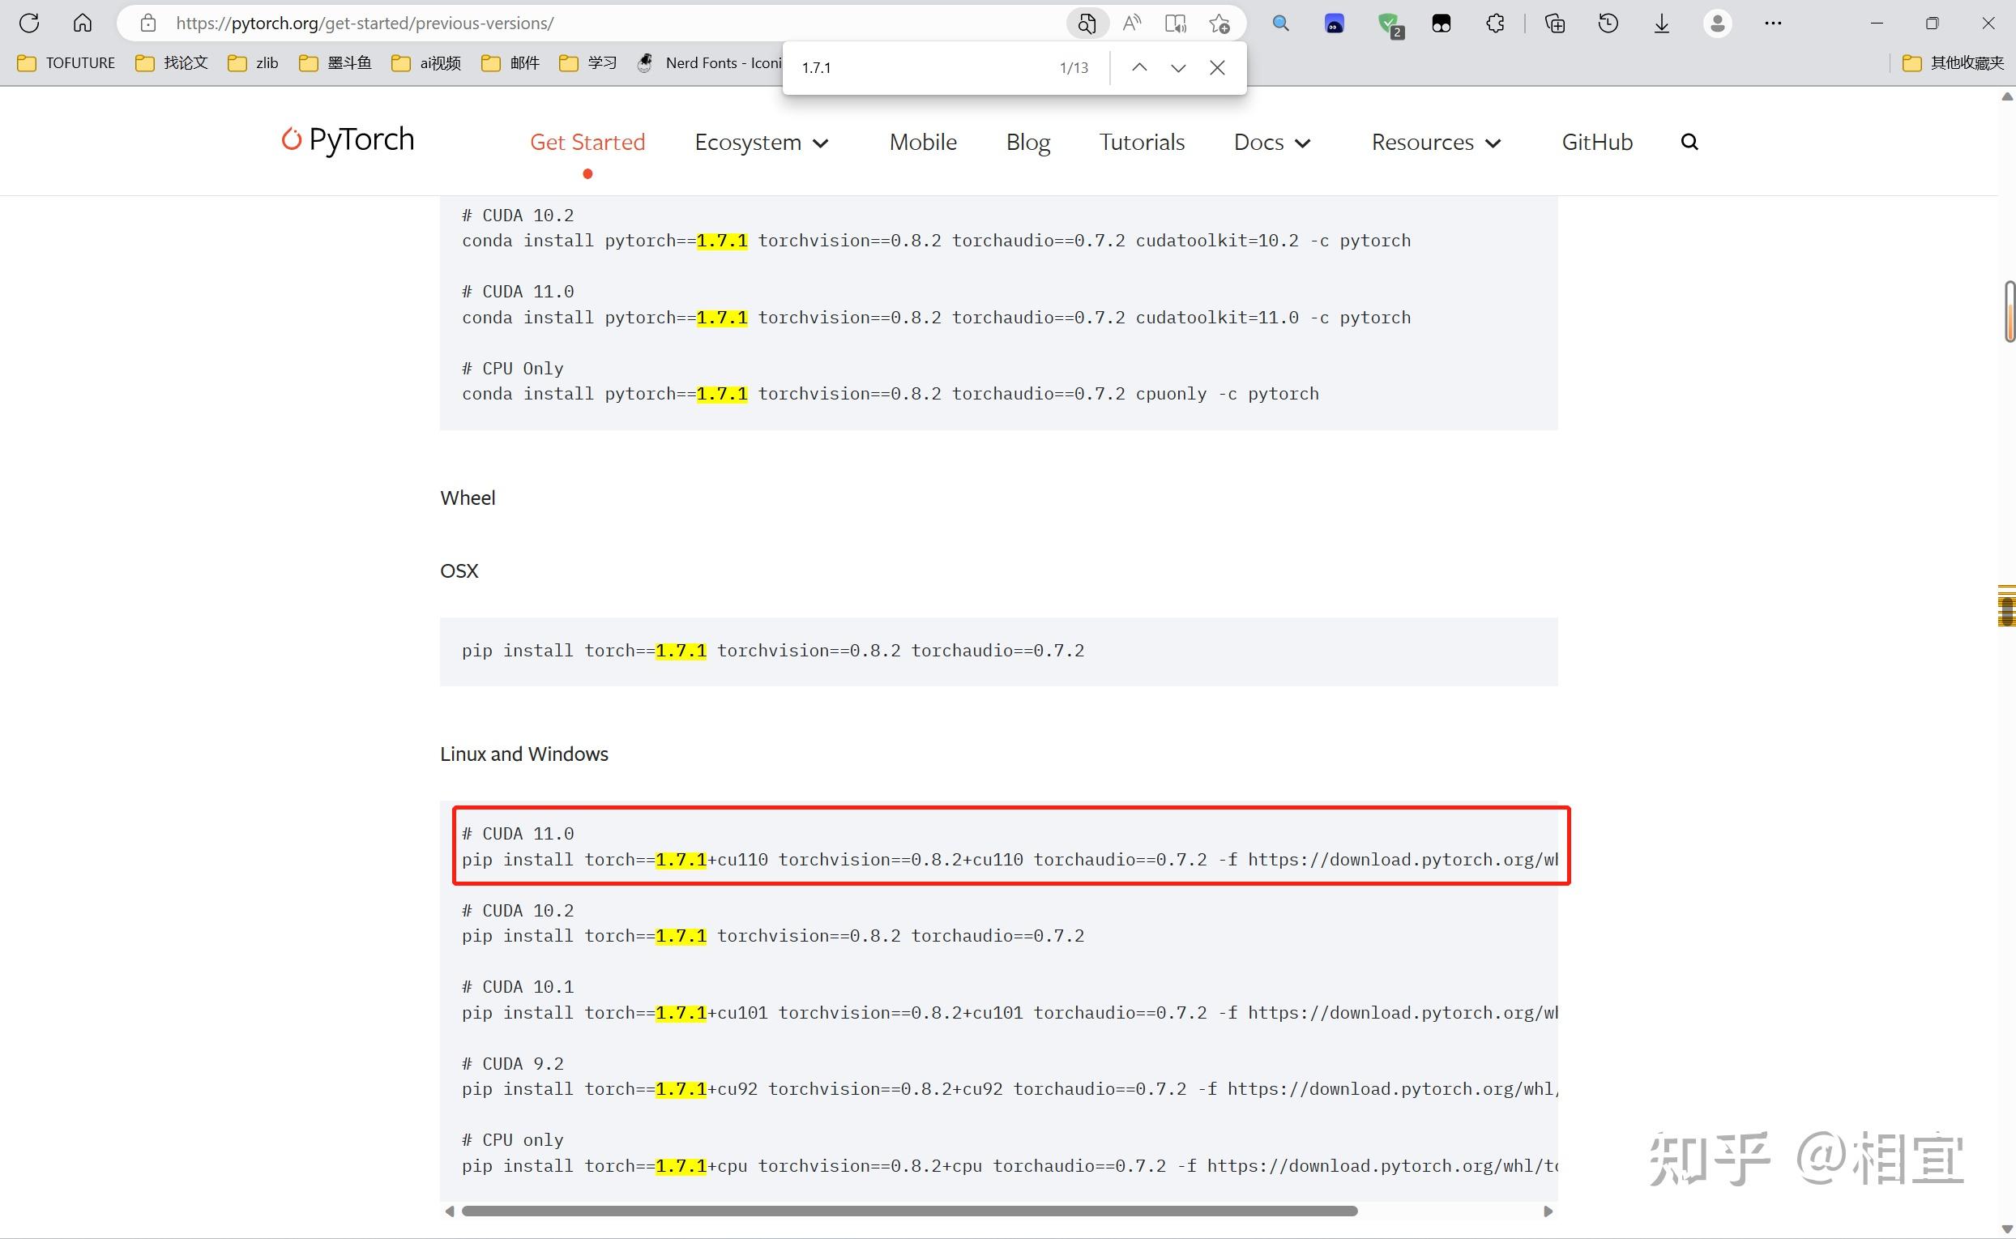Open the ai视频 bookmarks folder

[427, 63]
